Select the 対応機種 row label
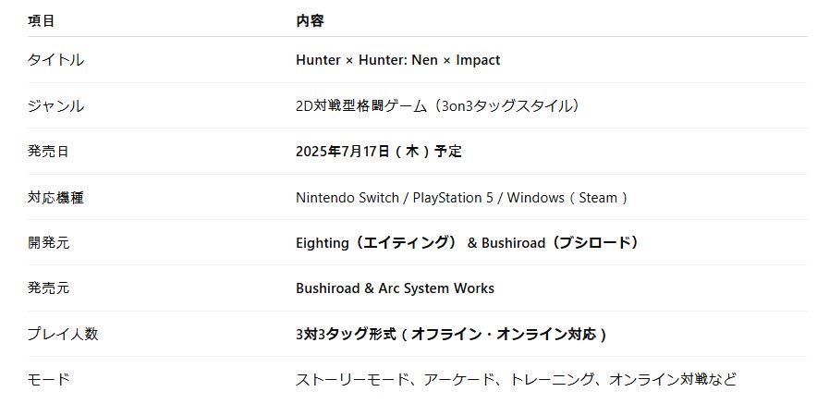The width and height of the screenshot is (817, 404). click(55, 197)
